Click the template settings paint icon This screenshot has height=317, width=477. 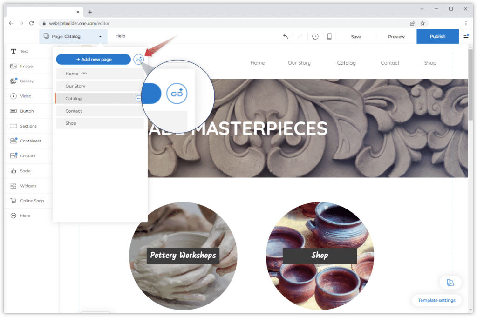point(450,283)
